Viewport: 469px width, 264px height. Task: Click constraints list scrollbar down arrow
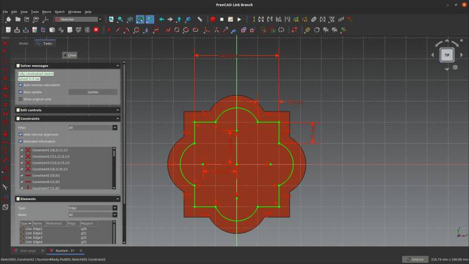114,187
